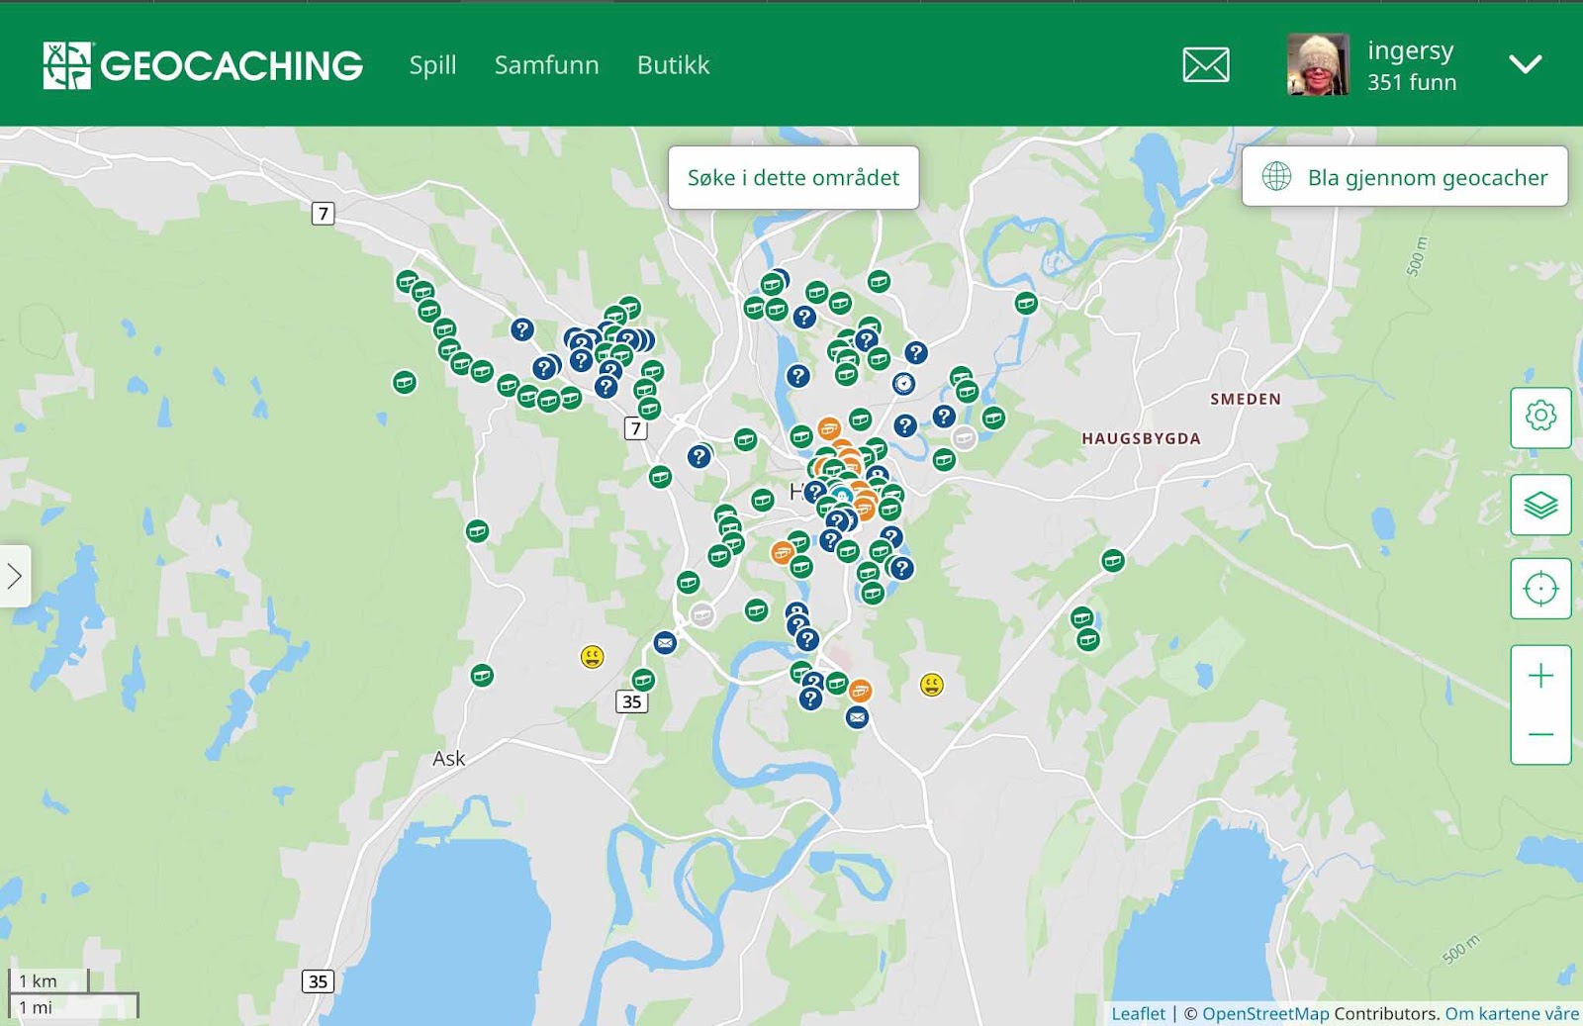Select the traditional cache south of Smeden
This screenshot has height=1026, width=1583.
(1113, 561)
